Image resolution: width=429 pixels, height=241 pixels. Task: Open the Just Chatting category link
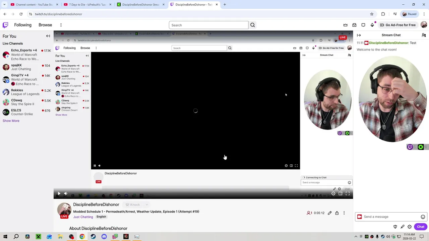click(x=83, y=217)
